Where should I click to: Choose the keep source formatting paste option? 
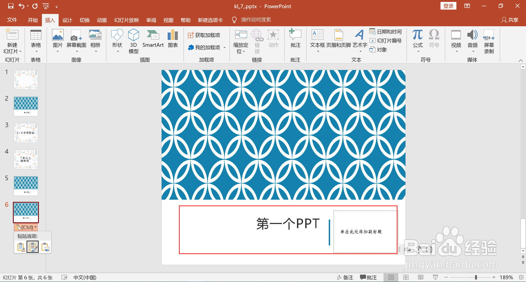pyautogui.click(x=33, y=247)
